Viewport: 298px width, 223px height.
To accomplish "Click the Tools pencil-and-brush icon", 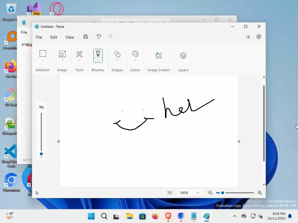I will point(79,54).
